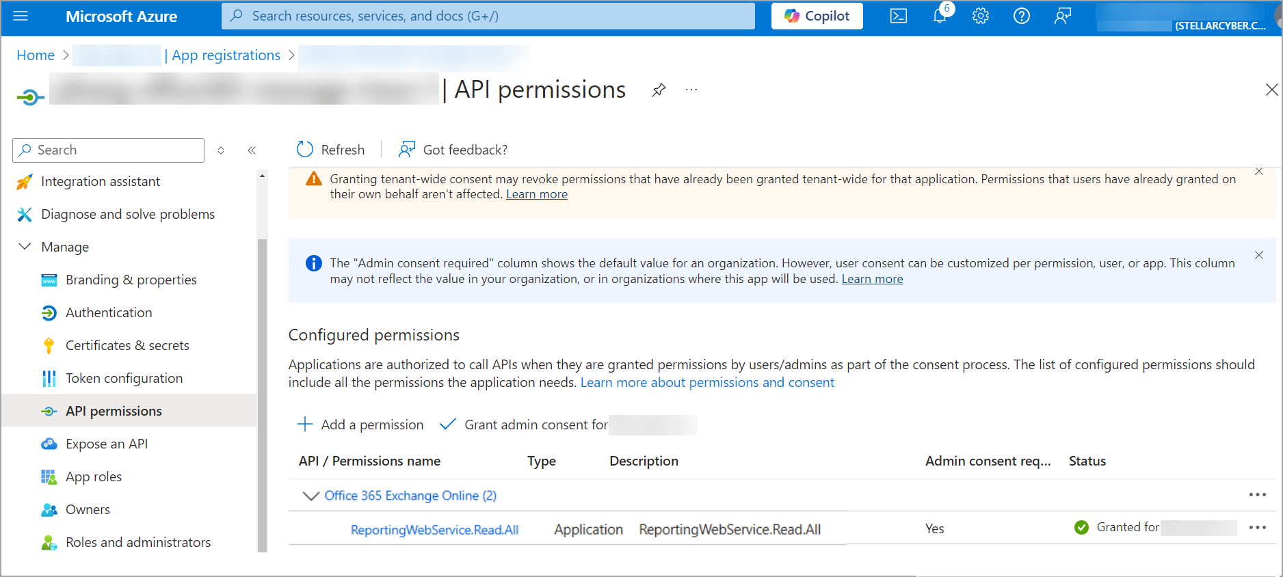
Task: Launch Copilot from the header
Action: click(x=817, y=16)
